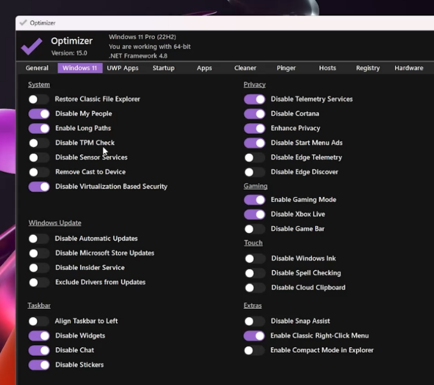Viewport: 434px width, 385px height.
Task: Switch to the UWP Apps tab
Action: coord(123,68)
